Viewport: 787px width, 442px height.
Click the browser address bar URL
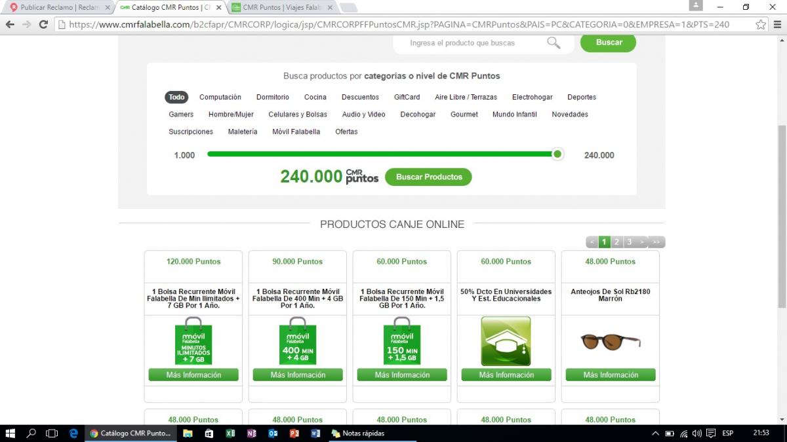pyautogui.click(x=399, y=24)
